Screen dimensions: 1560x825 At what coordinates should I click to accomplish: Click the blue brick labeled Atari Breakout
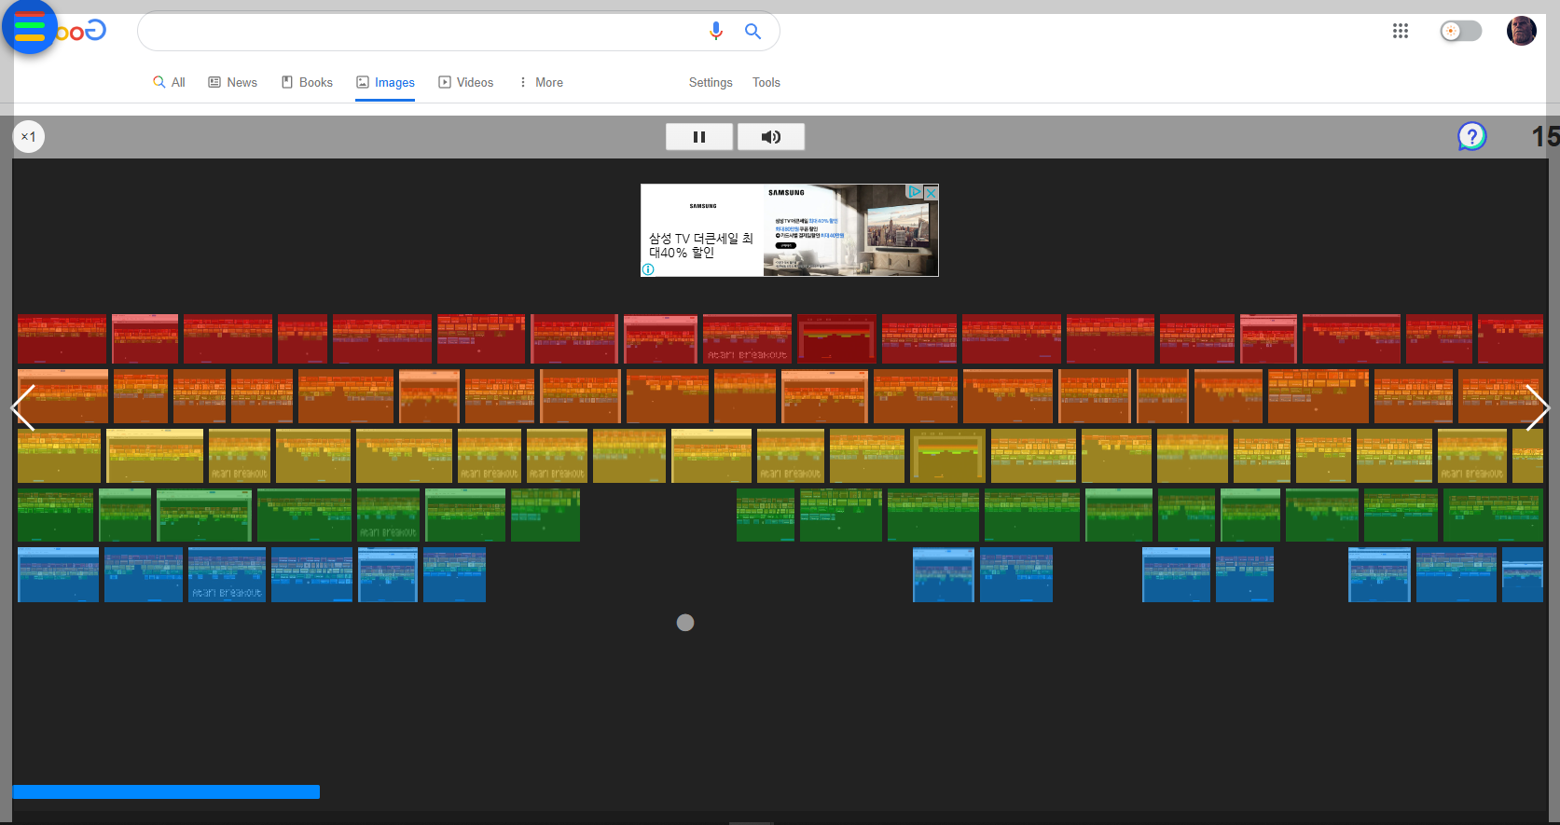tap(227, 574)
